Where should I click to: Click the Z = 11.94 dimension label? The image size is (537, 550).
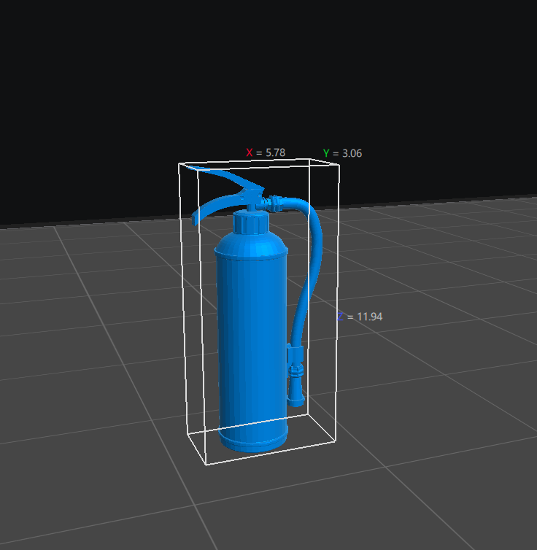pyautogui.click(x=360, y=317)
